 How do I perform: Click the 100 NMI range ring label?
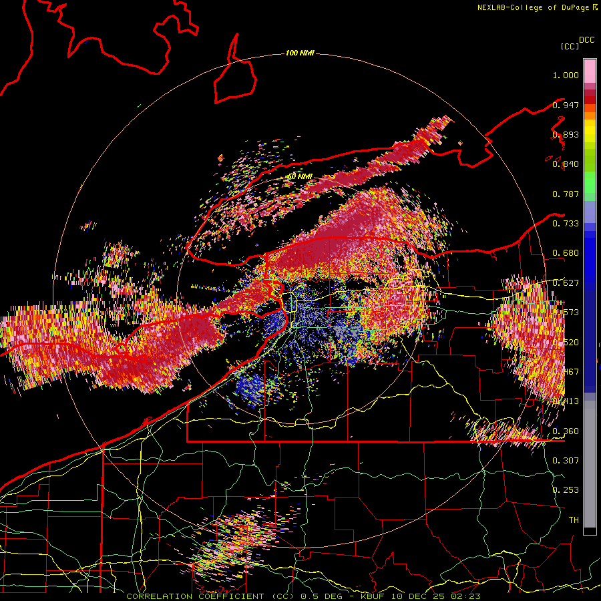(x=300, y=53)
